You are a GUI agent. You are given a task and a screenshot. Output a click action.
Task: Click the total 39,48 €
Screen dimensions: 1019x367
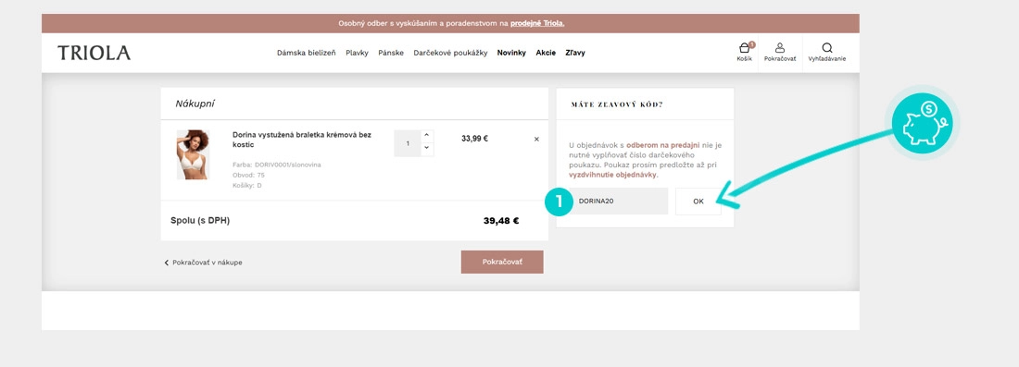[x=501, y=220]
